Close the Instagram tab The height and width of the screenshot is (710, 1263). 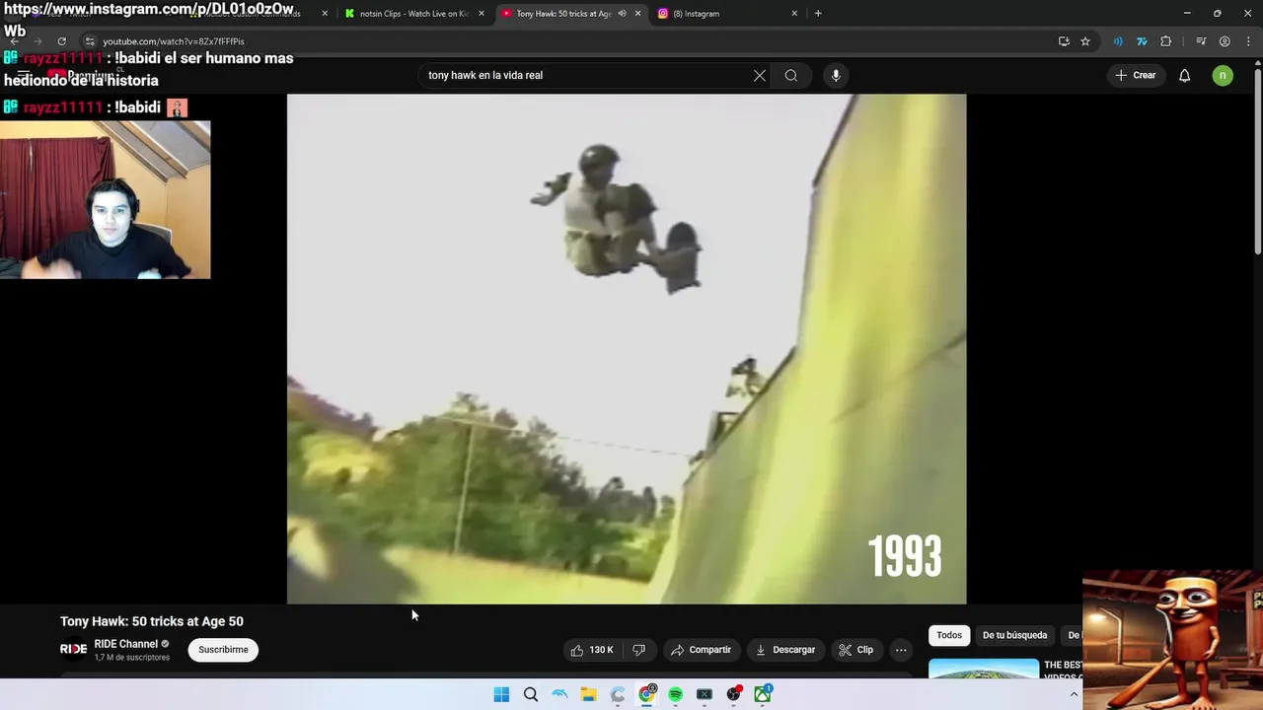(794, 14)
